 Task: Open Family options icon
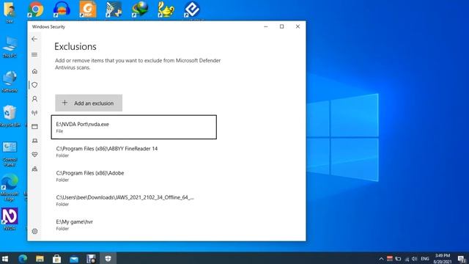pos(34,169)
